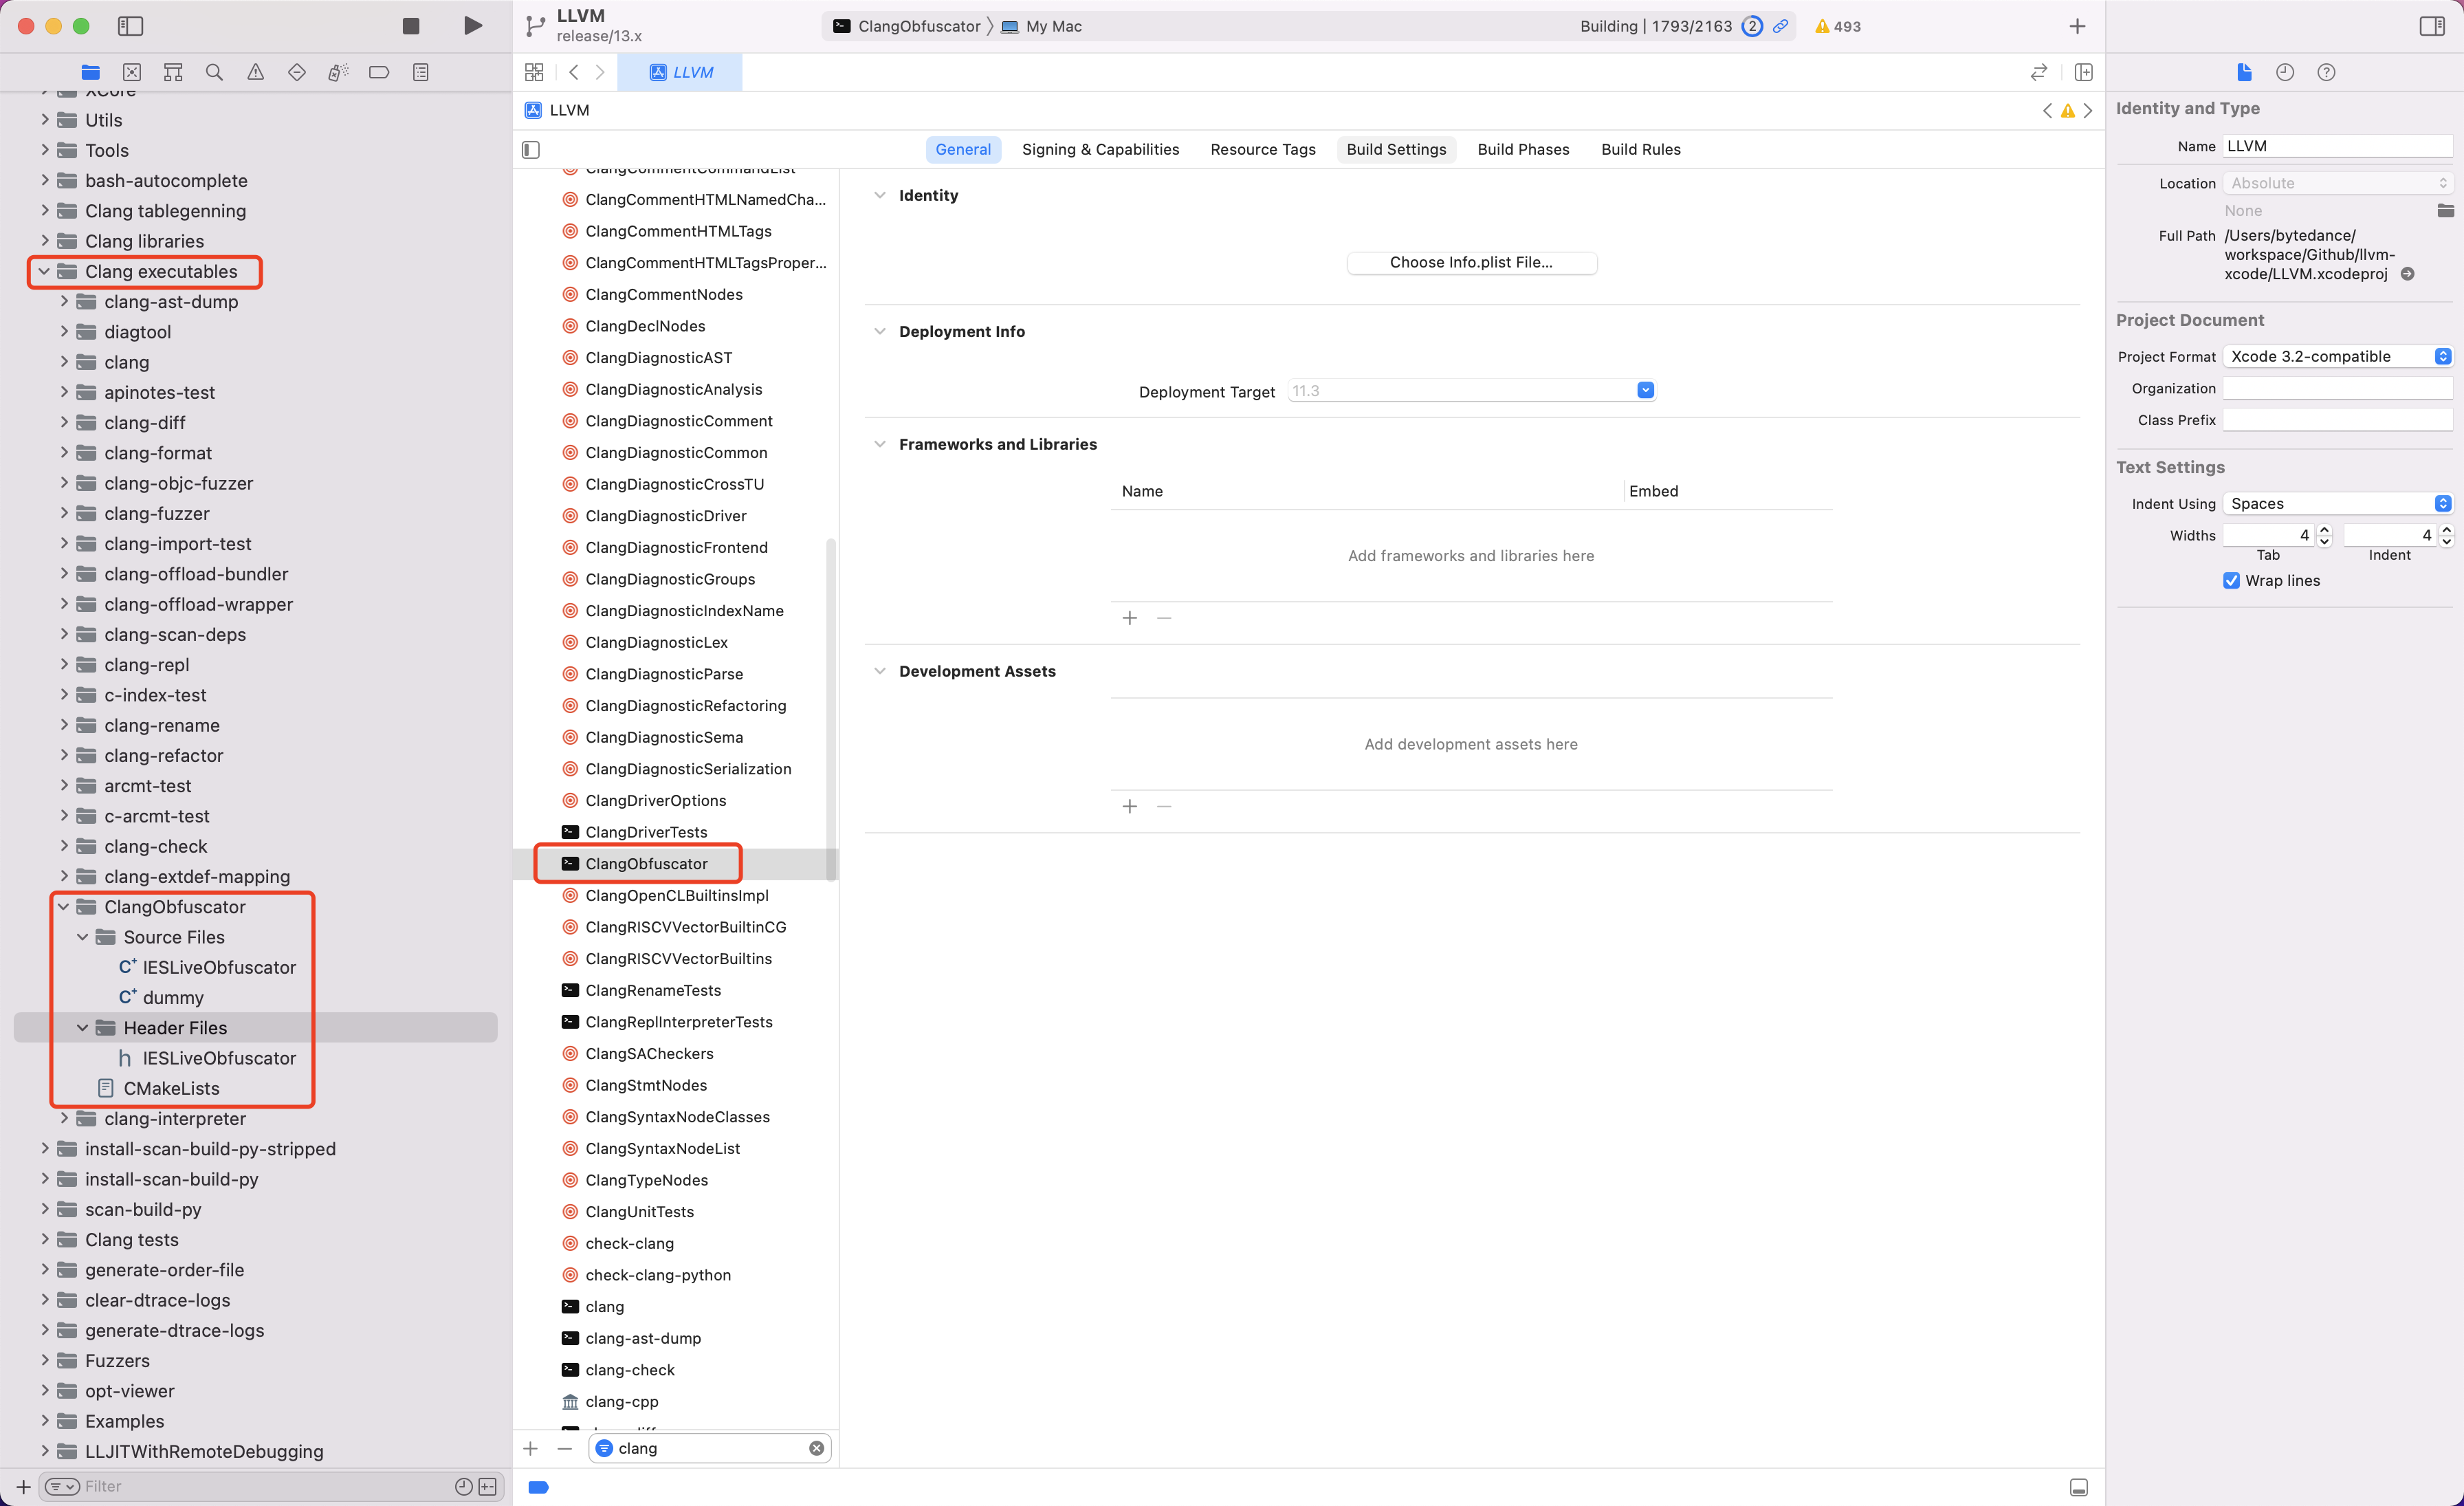The height and width of the screenshot is (1506, 2464).
Task: Open the Issue navigator warning icon
Action: 256,72
